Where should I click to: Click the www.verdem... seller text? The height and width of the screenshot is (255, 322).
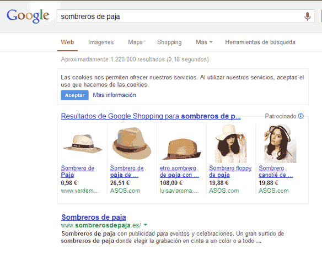coord(80,191)
